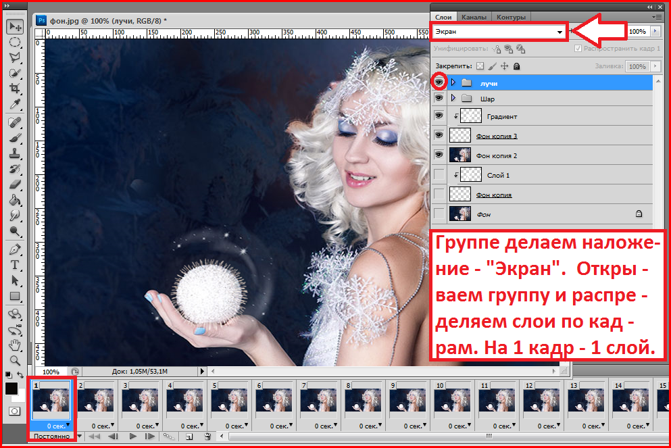The image size is (671, 448).
Task: Show the Фон background layer
Action: point(439,213)
